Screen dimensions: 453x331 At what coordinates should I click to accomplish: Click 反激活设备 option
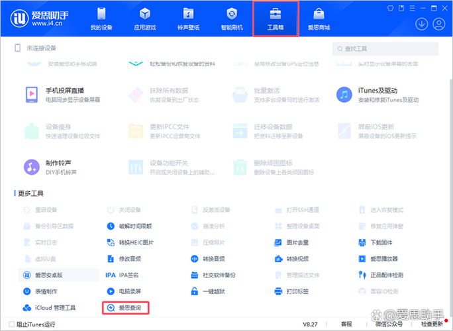211,210
